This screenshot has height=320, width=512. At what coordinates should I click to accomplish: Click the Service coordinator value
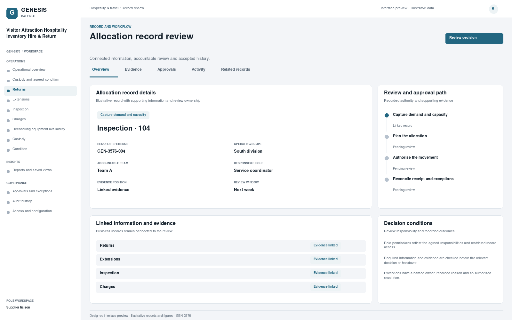click(253, 171)
